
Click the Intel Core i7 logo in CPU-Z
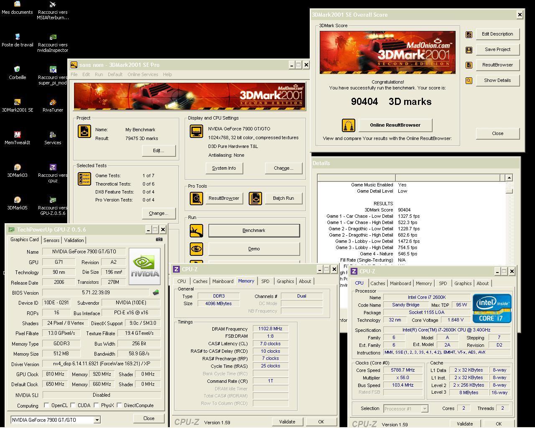point(492,308)
